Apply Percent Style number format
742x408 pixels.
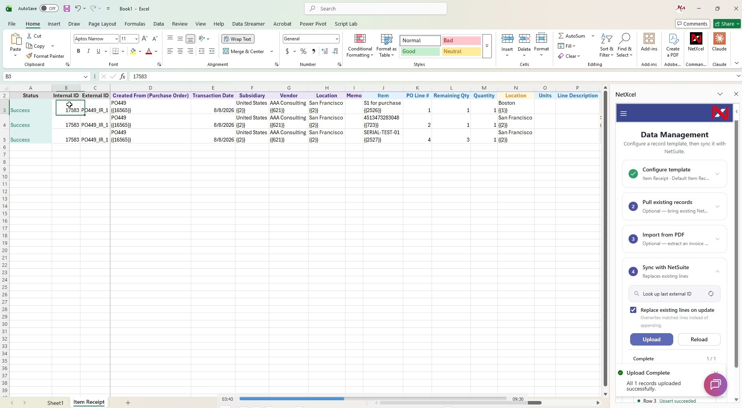click(x=303, y=51)
